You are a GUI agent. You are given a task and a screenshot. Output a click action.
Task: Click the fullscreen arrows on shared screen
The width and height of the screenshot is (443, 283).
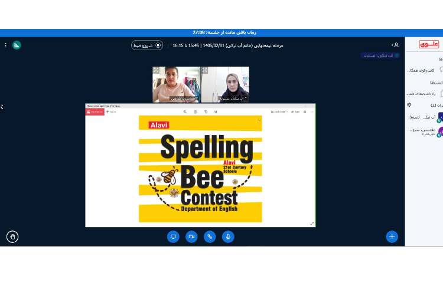pos(312,223)
